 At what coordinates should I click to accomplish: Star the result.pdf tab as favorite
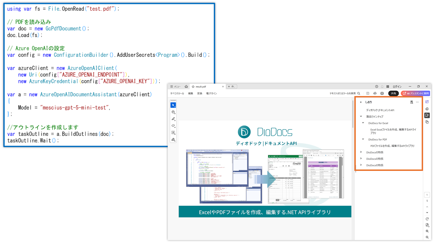tap(193, 87)
